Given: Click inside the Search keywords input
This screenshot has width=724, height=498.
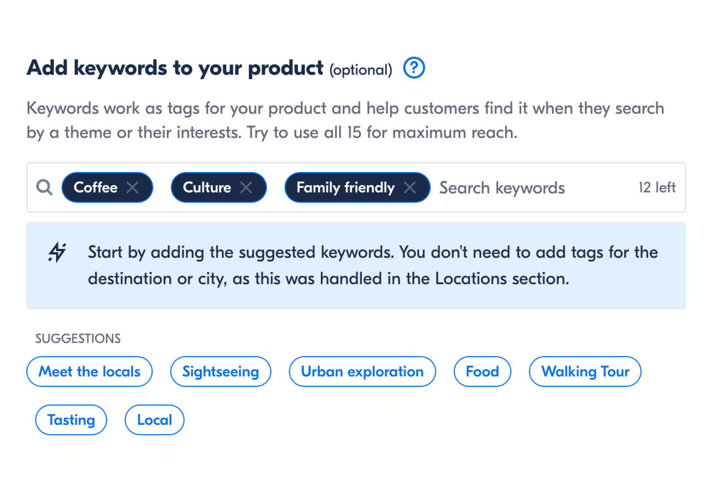Looking at the screenshot, I should [502, 187].
